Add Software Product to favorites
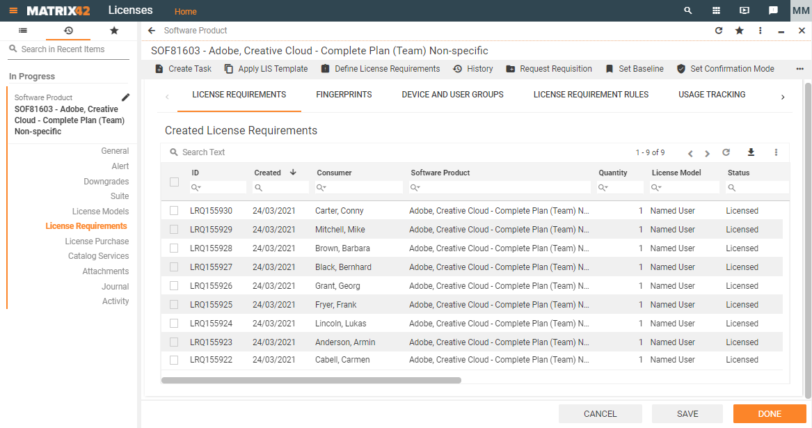This screenshot has height=428, width=812. 740,31
